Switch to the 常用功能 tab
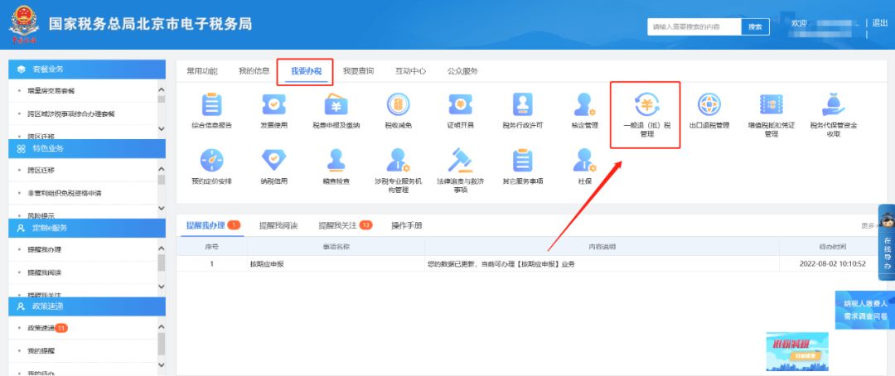895x376 pixels. pos(202,71)
